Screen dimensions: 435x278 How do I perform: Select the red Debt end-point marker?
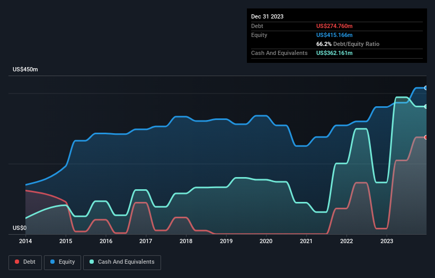pyautogui.click(x=426, y=137)
